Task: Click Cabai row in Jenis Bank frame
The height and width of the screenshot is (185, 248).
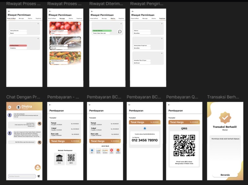Action: click(x=105, y=129)
